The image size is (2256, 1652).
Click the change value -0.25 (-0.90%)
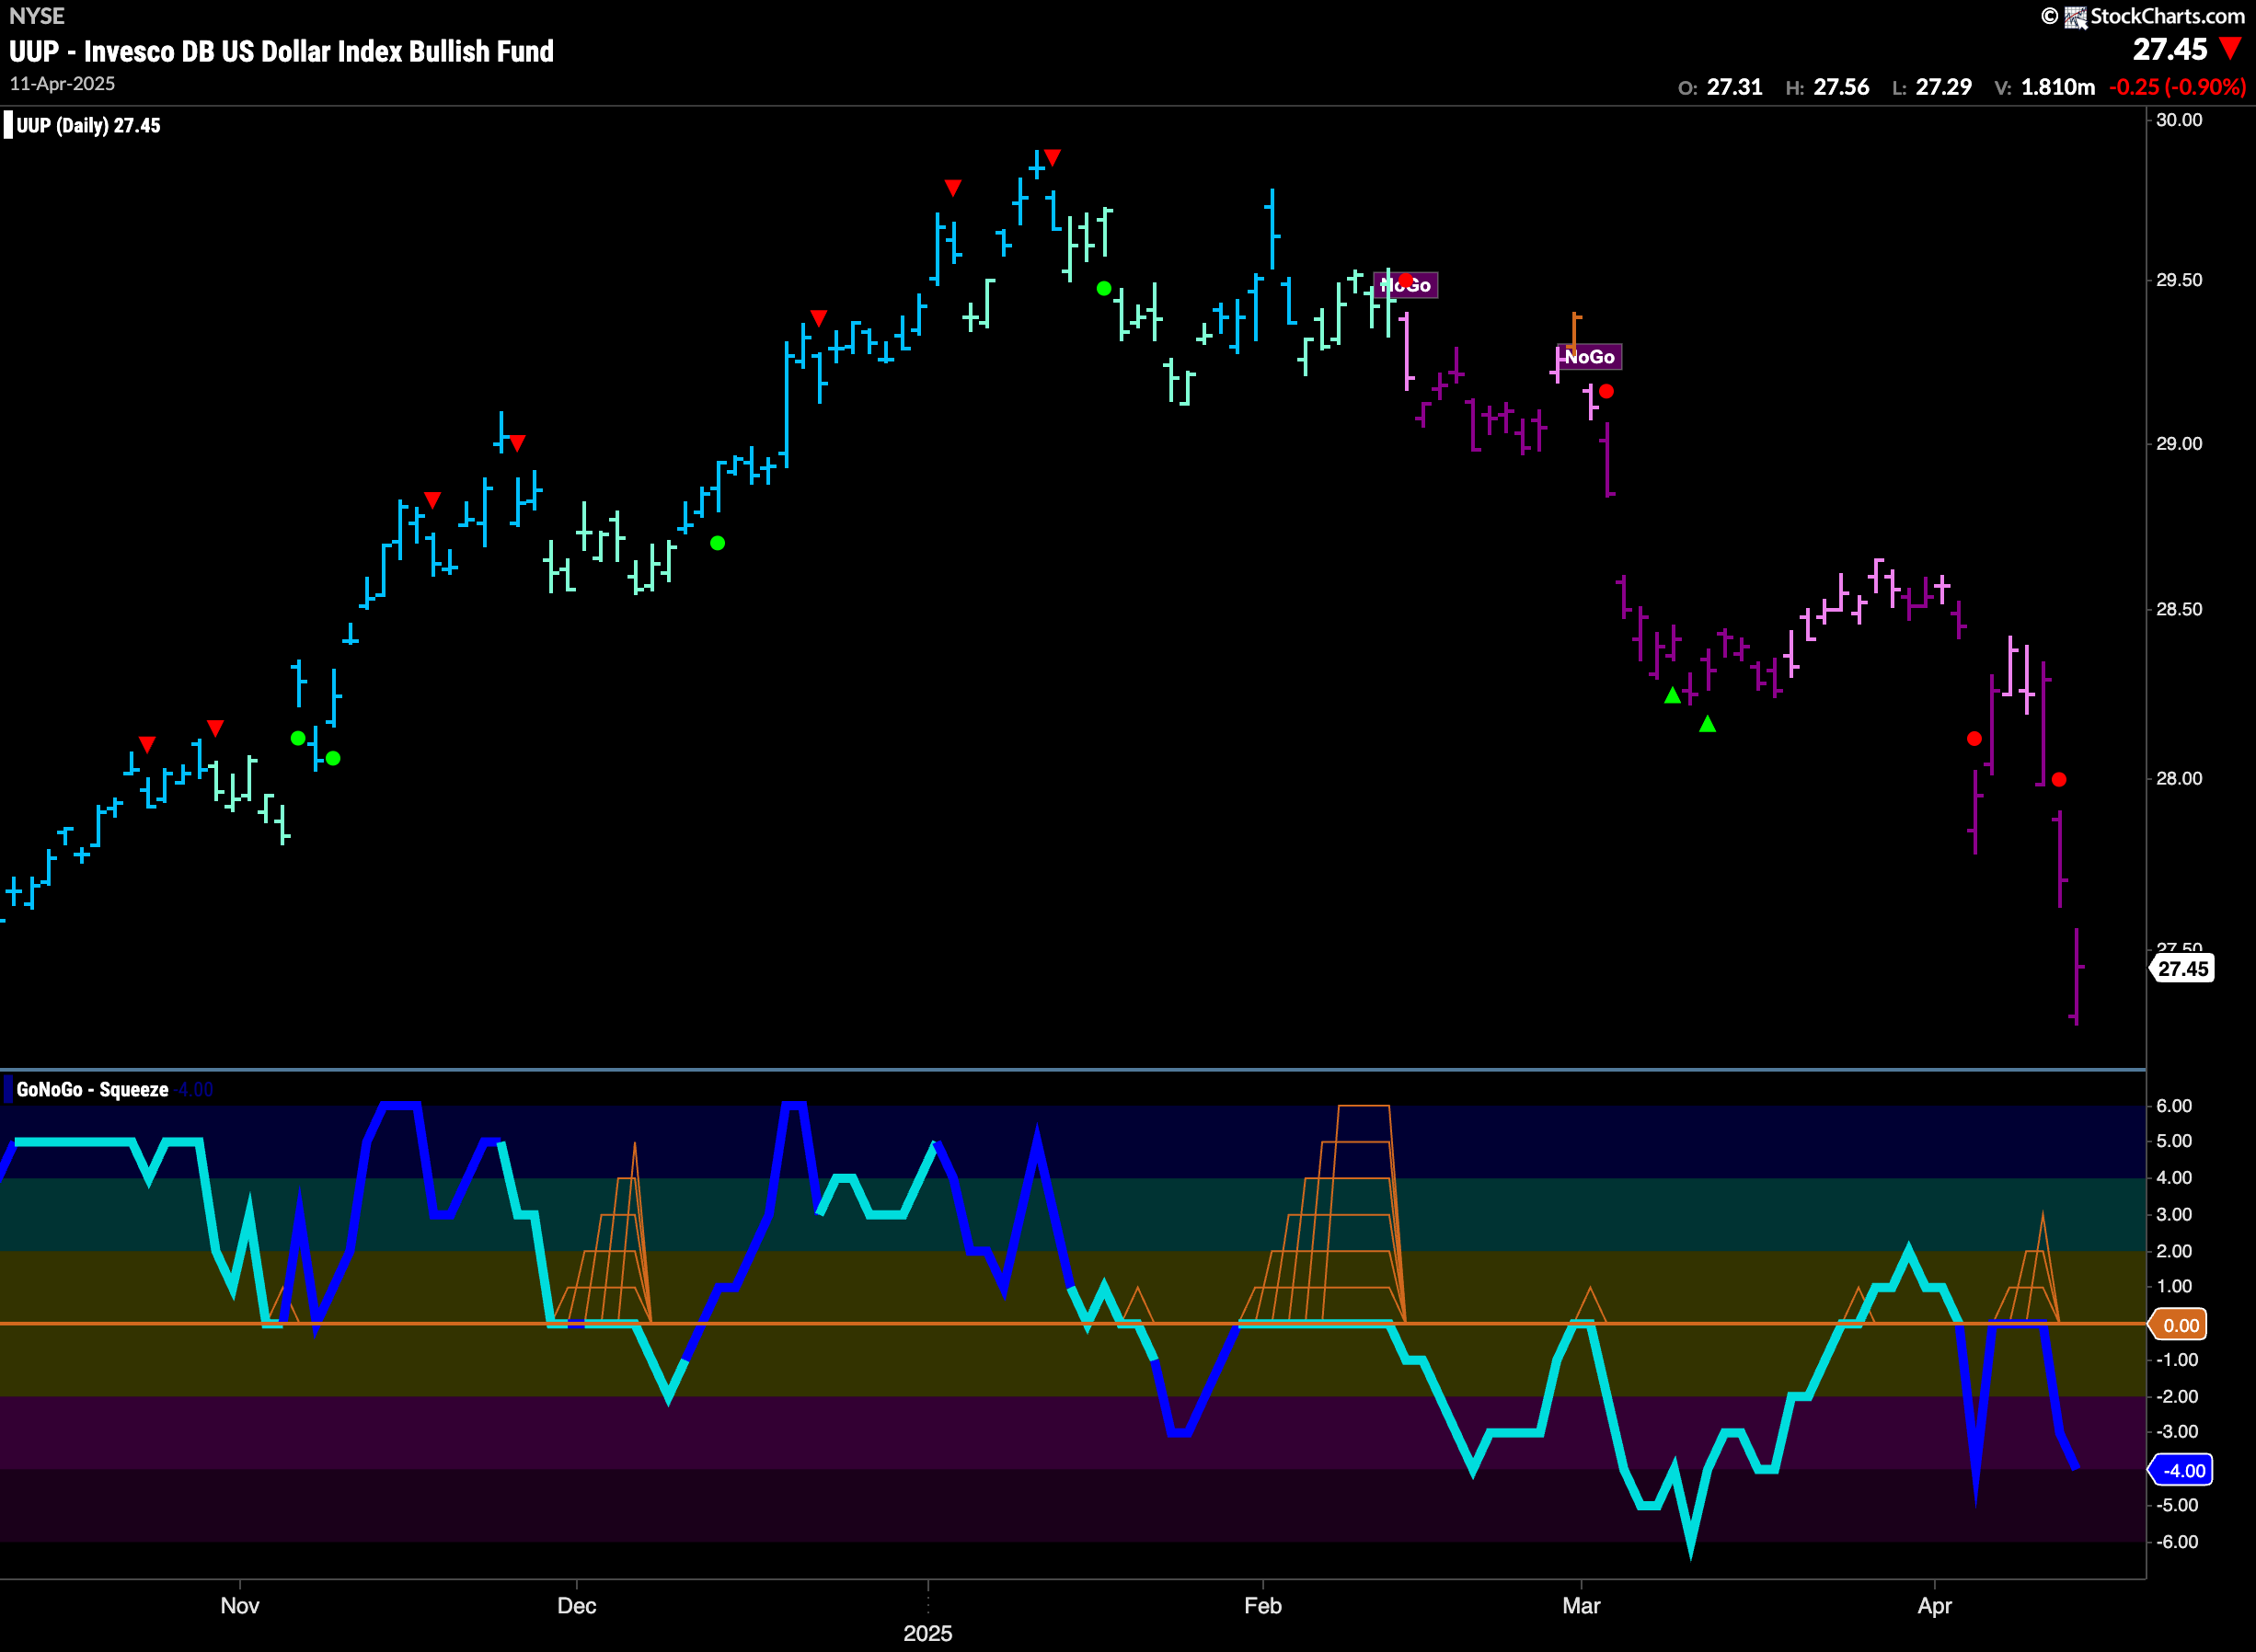2177,87
